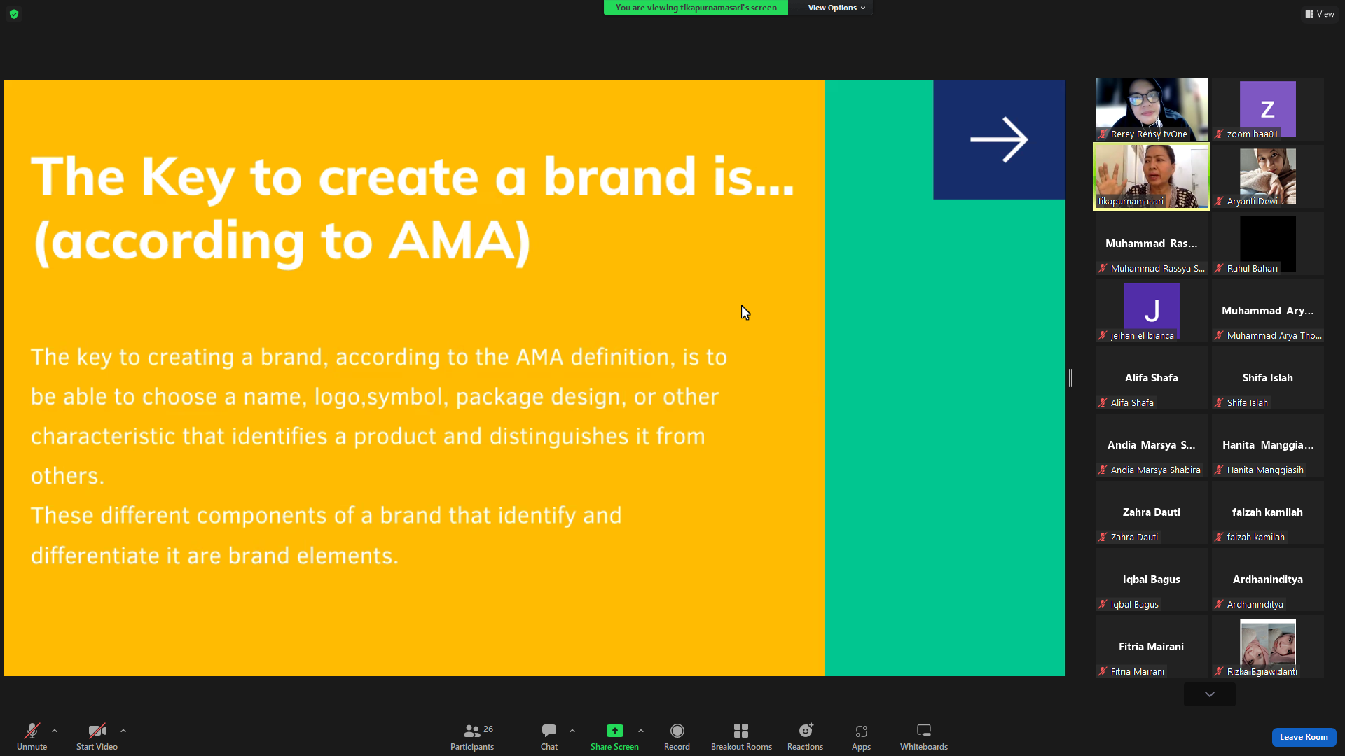
Task: Select Muhammad Arya participant tile
Action: tap(1268, 311)
